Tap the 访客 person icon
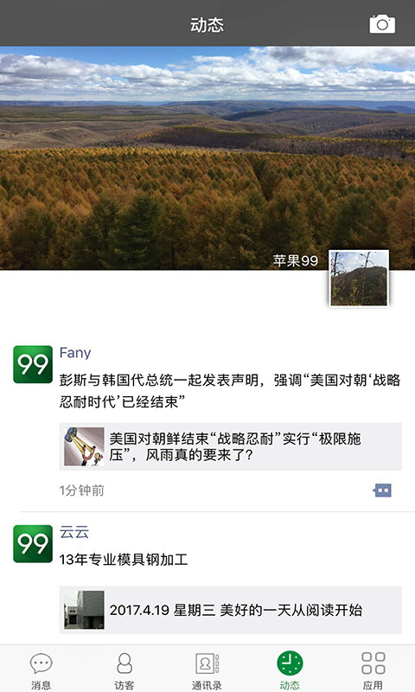415x692 pixels. point(124,663)
